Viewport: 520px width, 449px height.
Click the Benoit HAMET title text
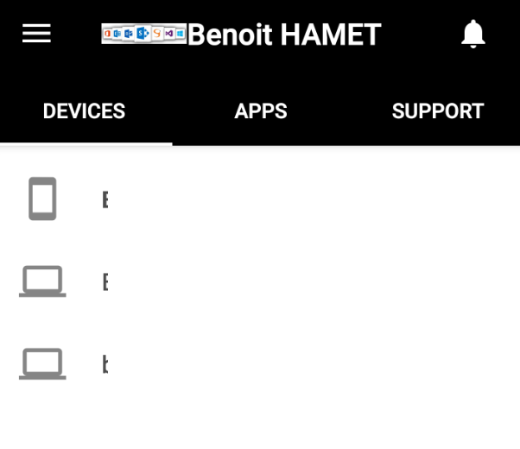284,35
